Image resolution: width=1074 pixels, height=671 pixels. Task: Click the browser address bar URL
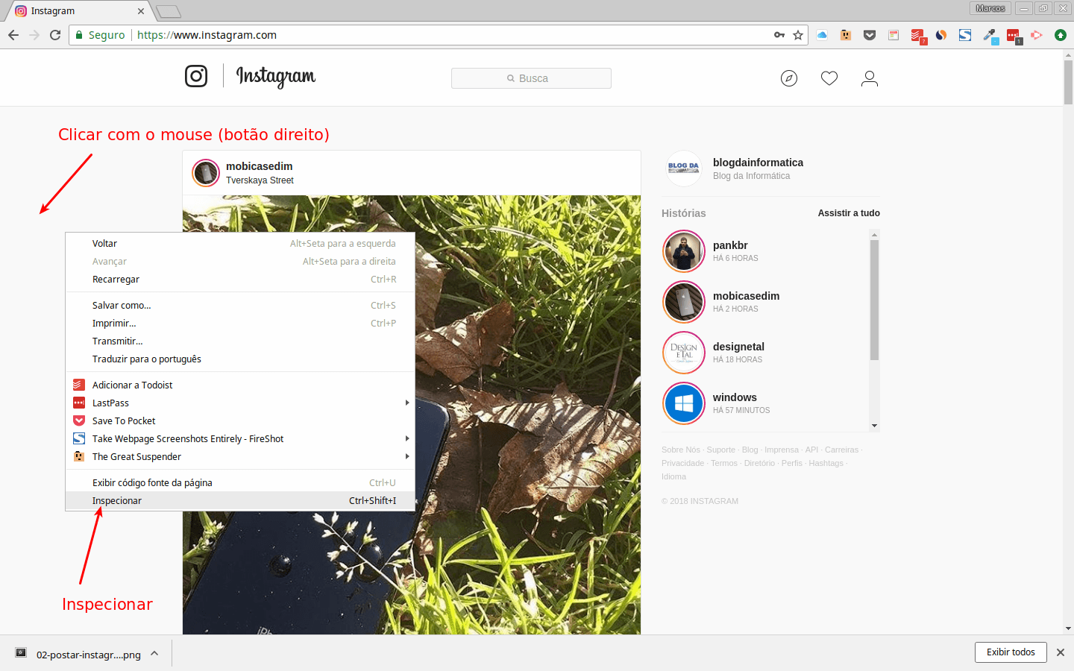point(207,35)
